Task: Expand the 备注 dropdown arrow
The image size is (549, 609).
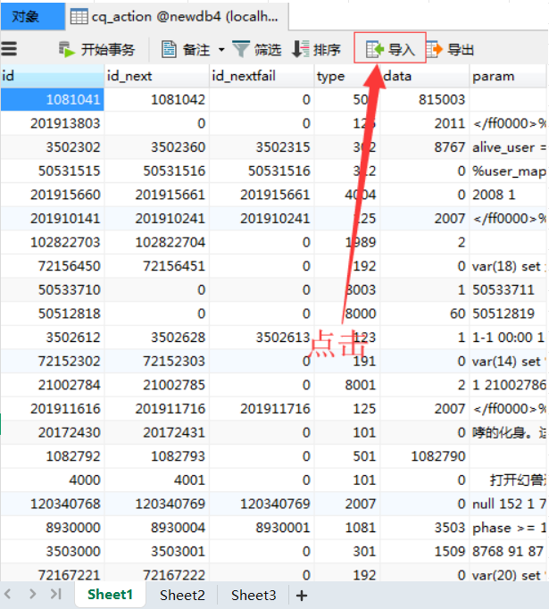Action: [x=221, y=50]
